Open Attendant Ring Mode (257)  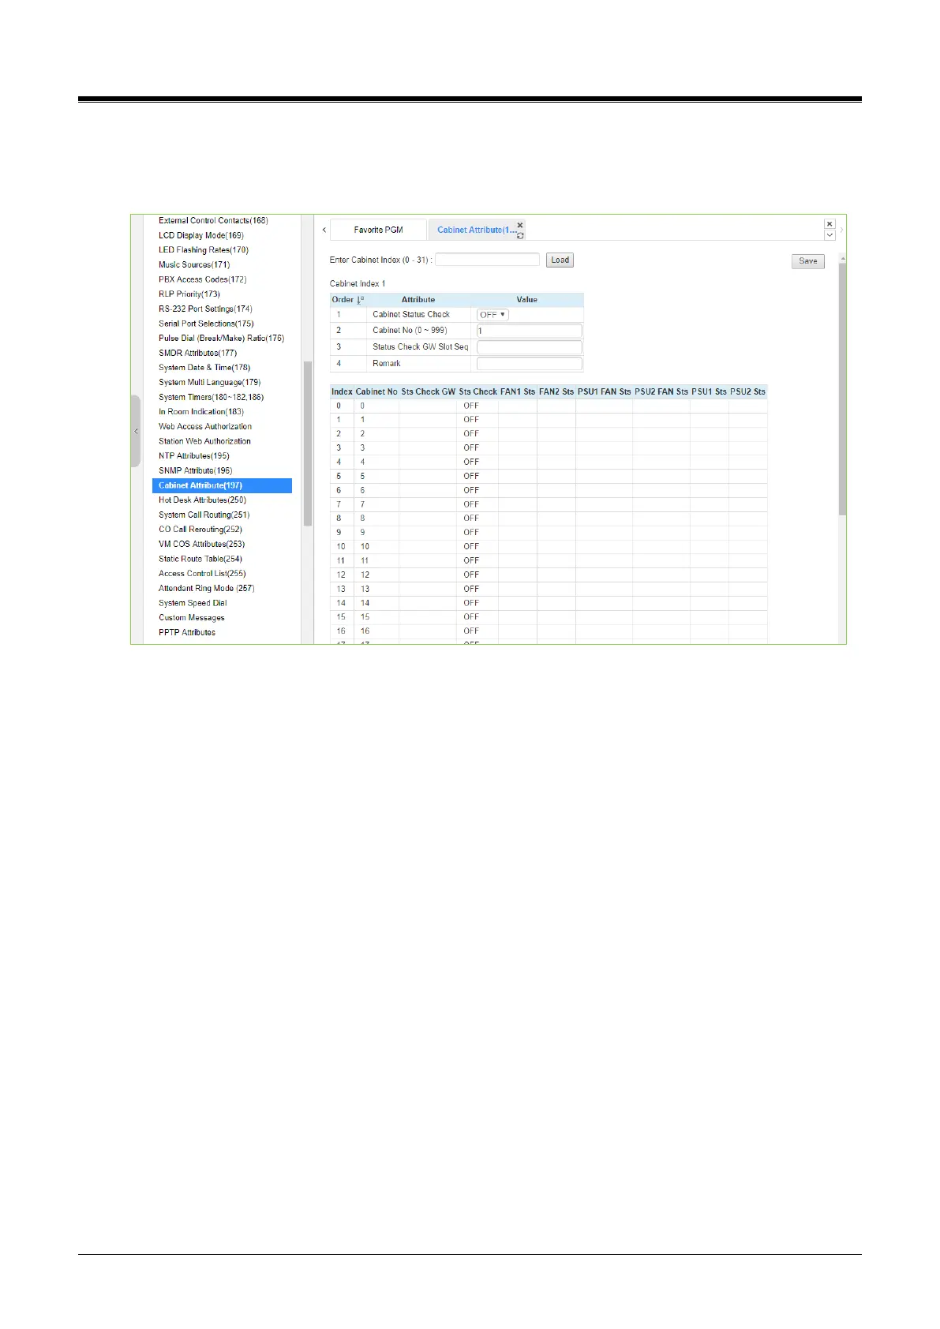coord(207,589)
